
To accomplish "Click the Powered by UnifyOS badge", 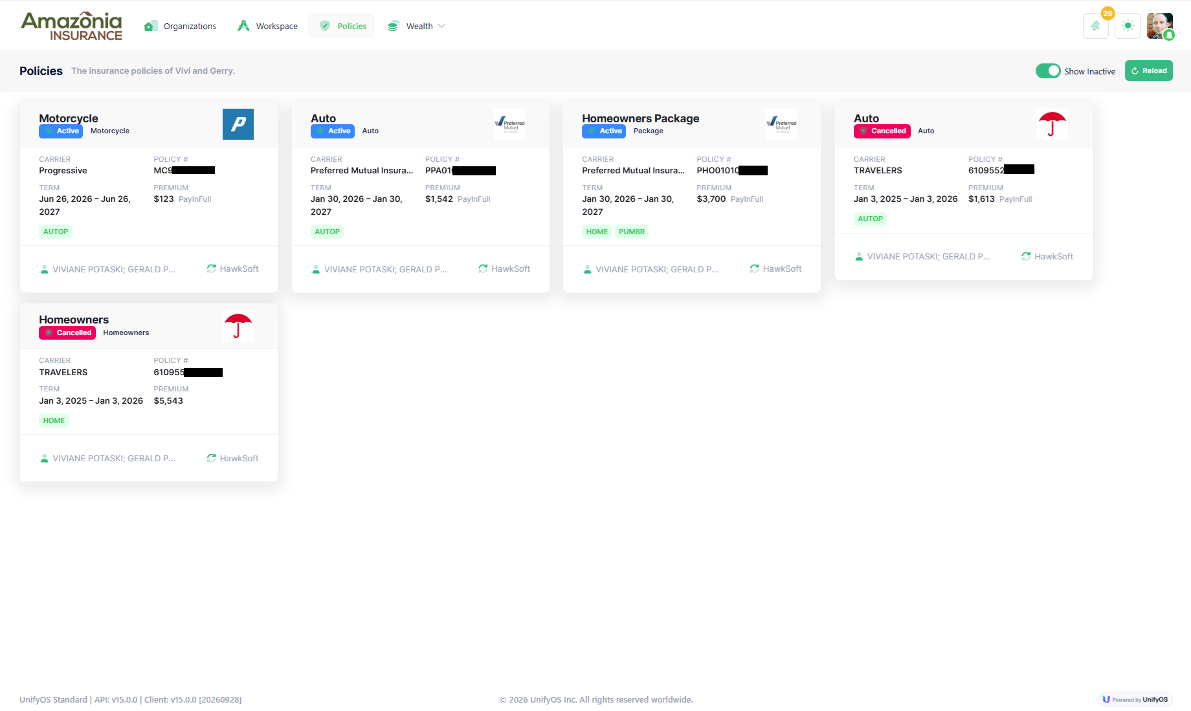I will pyautogui.click(x=1135, y=699).
